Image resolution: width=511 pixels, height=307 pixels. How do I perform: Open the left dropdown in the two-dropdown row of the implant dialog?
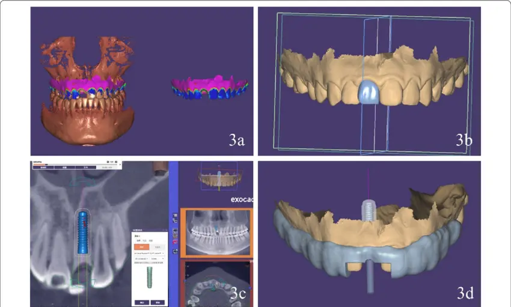141,259
